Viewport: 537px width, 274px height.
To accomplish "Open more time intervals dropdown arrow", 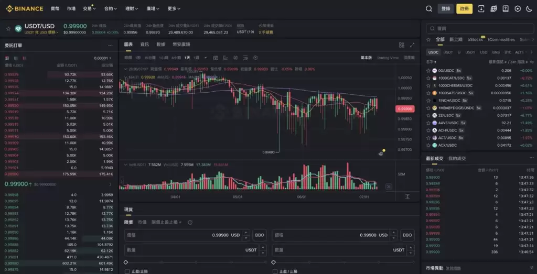I will tap(206, 58).
